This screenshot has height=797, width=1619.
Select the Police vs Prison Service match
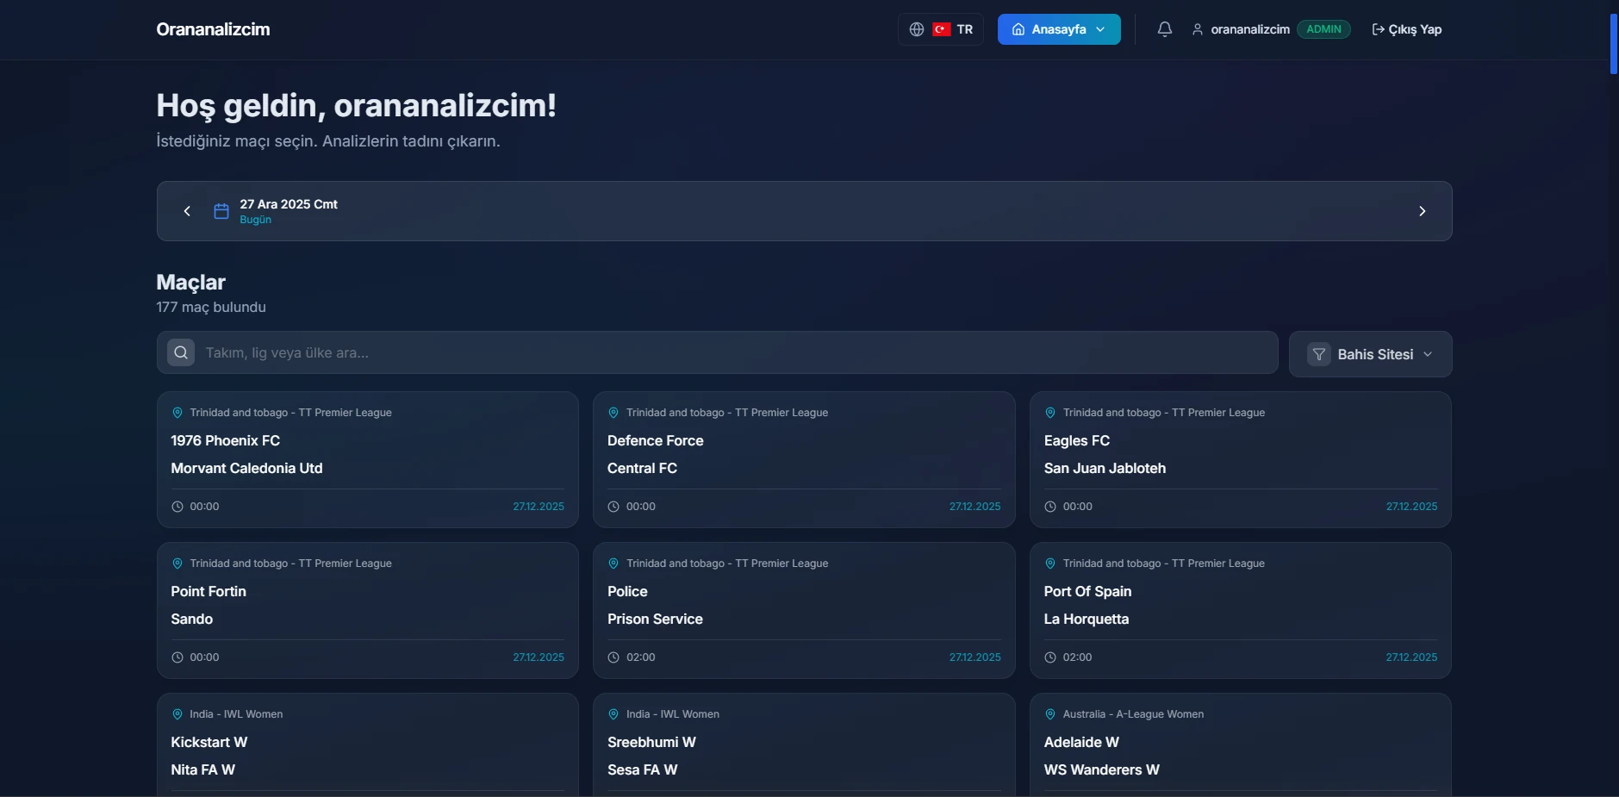click(x=803, y=610)
